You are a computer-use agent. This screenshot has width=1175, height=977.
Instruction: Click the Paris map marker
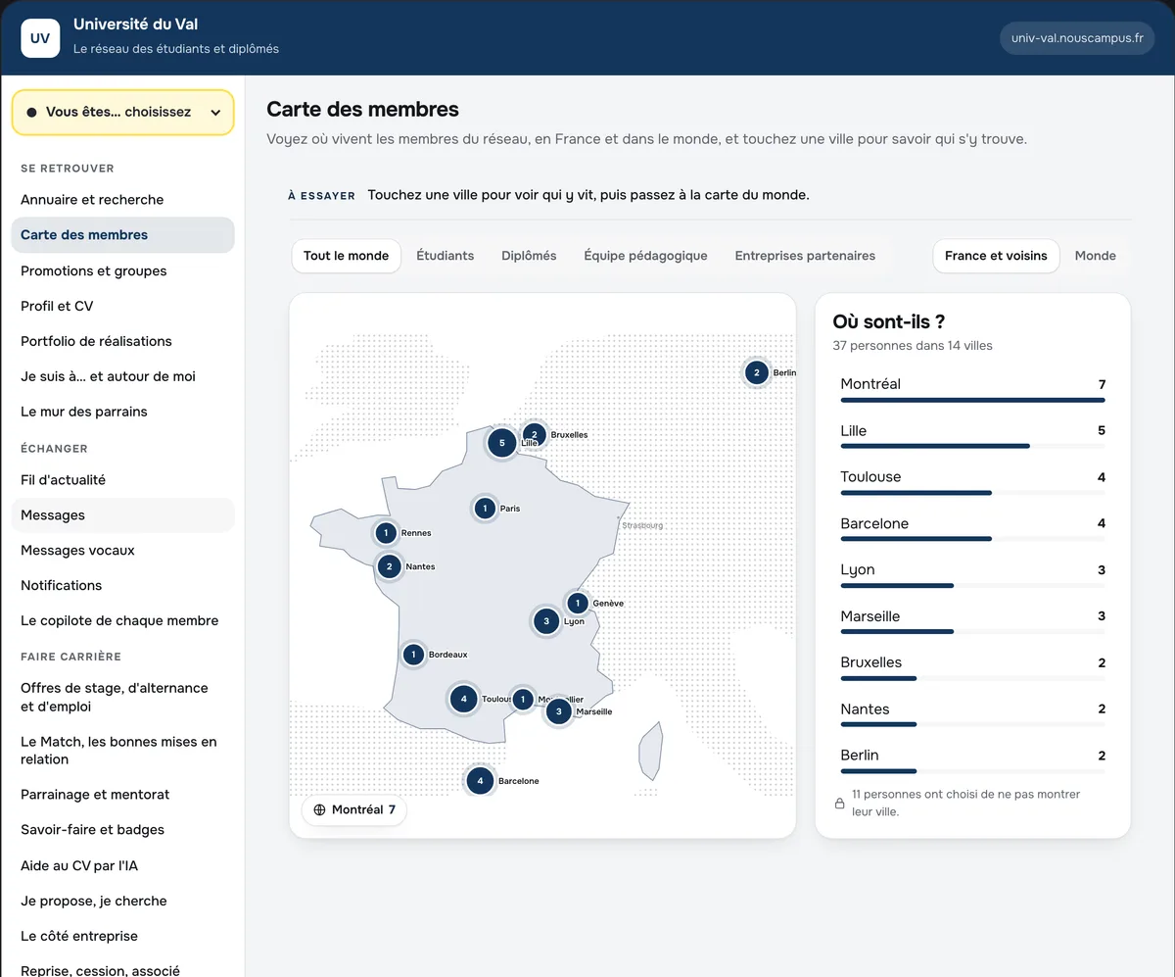[485, 508]
